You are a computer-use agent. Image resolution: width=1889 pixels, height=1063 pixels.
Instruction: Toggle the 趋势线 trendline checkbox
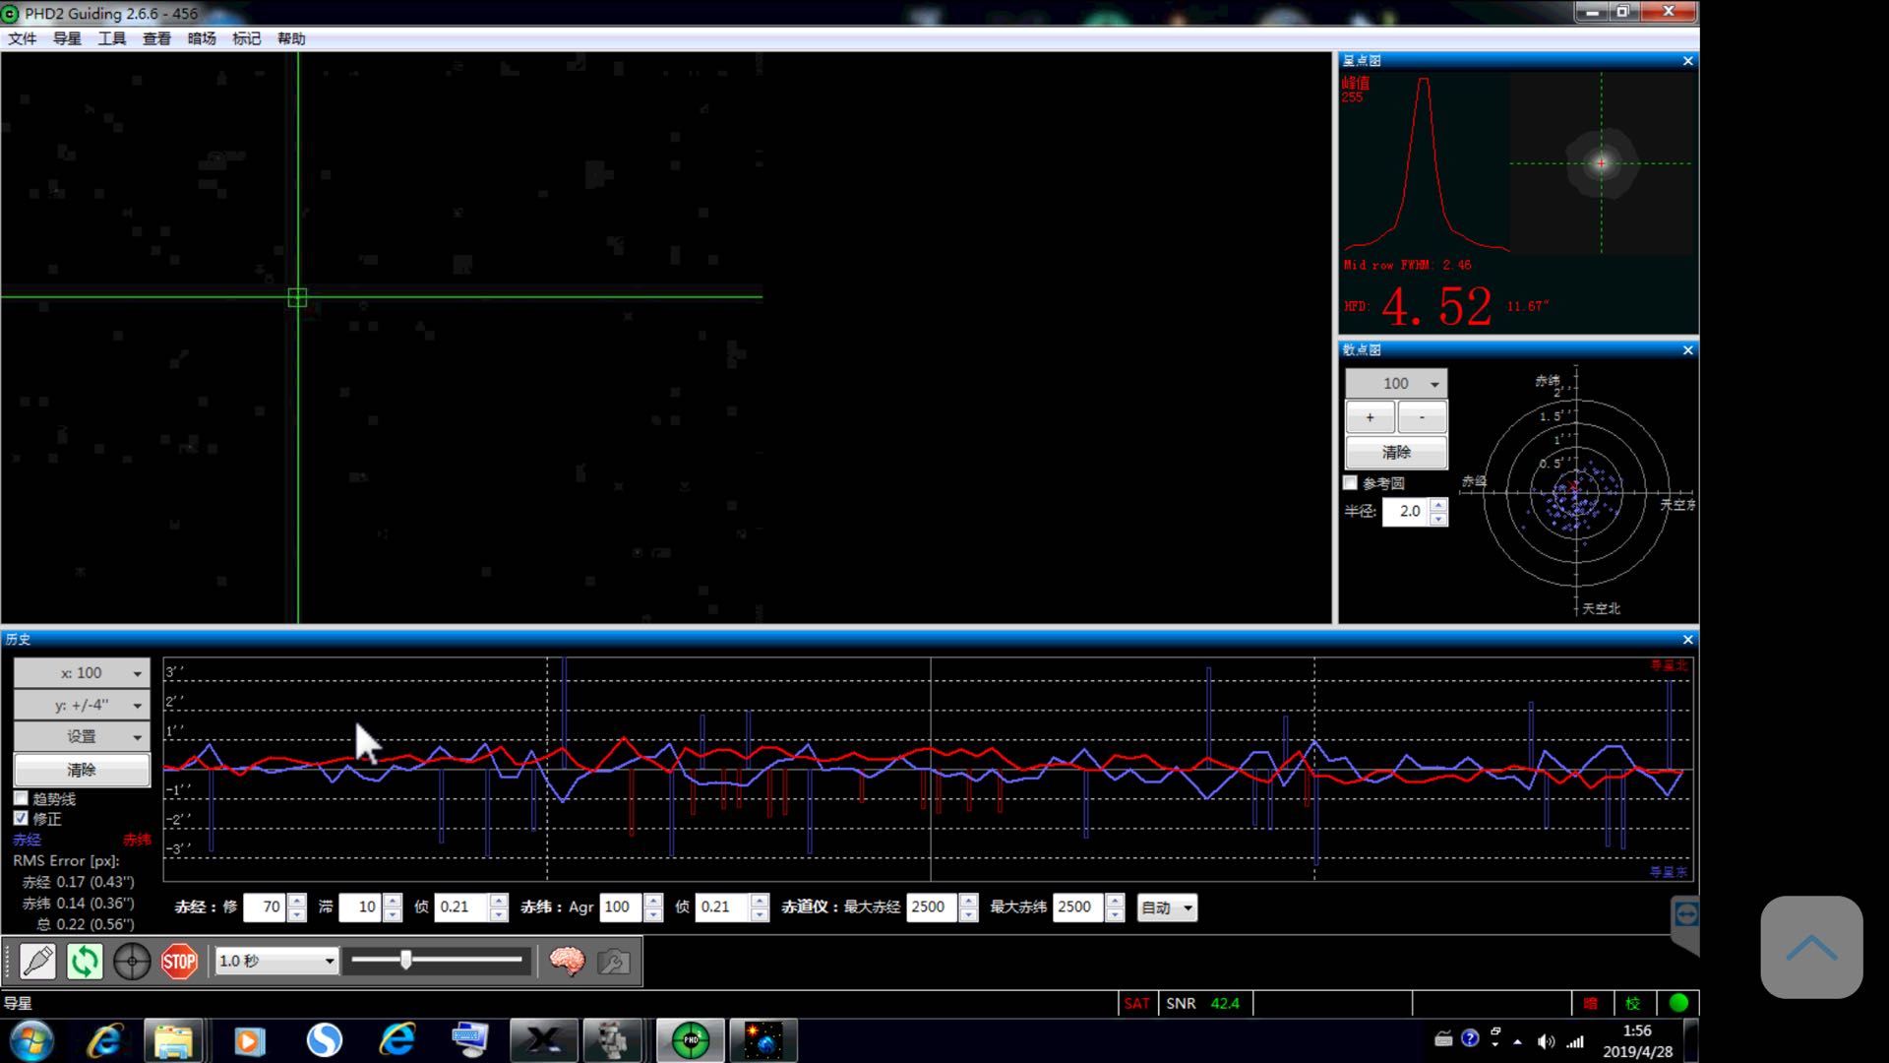click(21, 798)
